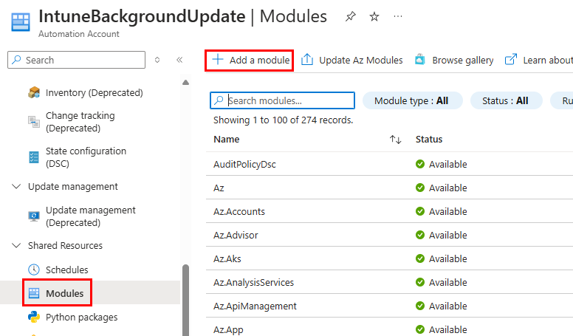Pin the IntuneBackgroundUpdate page
This screenshot has width=573, height=336.
[x=351, y=17]
